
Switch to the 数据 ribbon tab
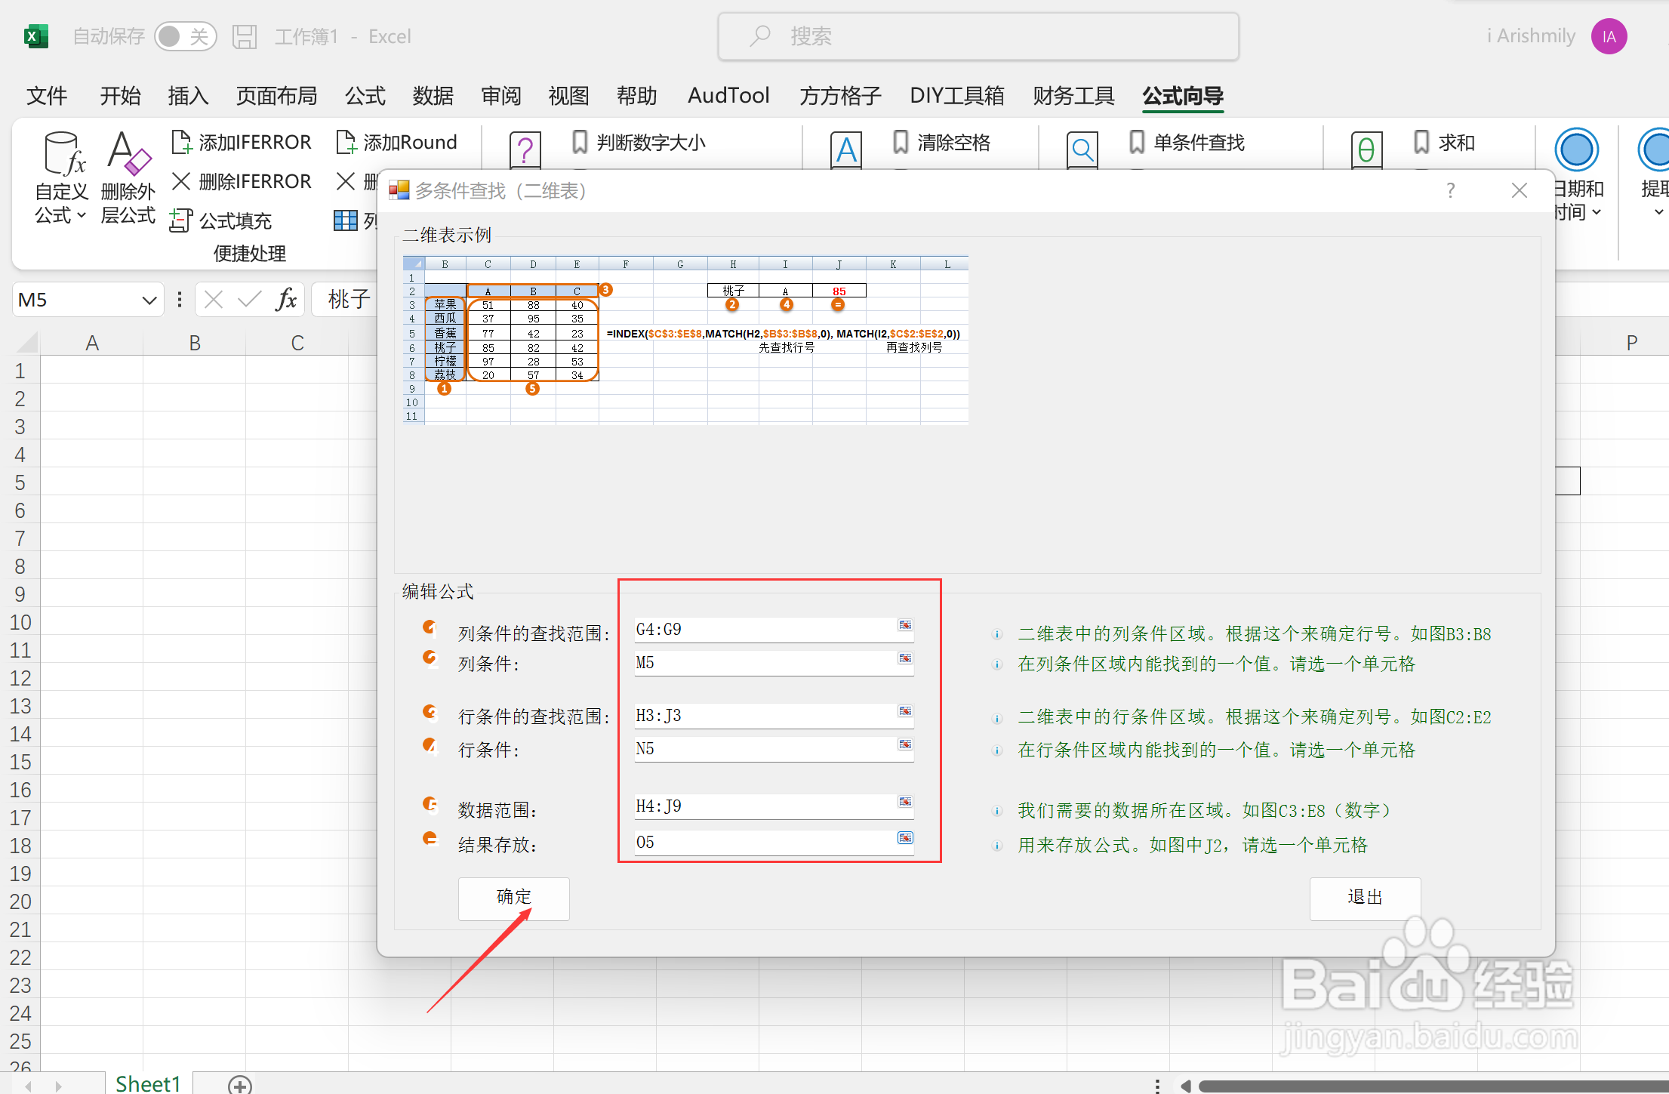pyautogui.click(x=433, y=96)
